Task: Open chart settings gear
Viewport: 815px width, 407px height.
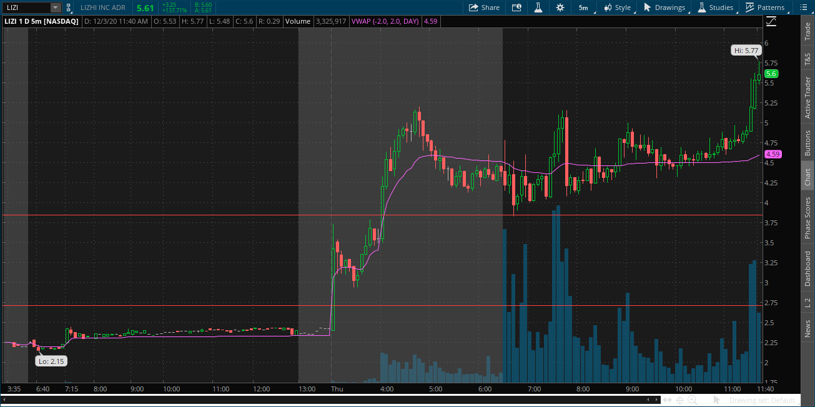Action: pyautogui.click(x=560, y=7)
